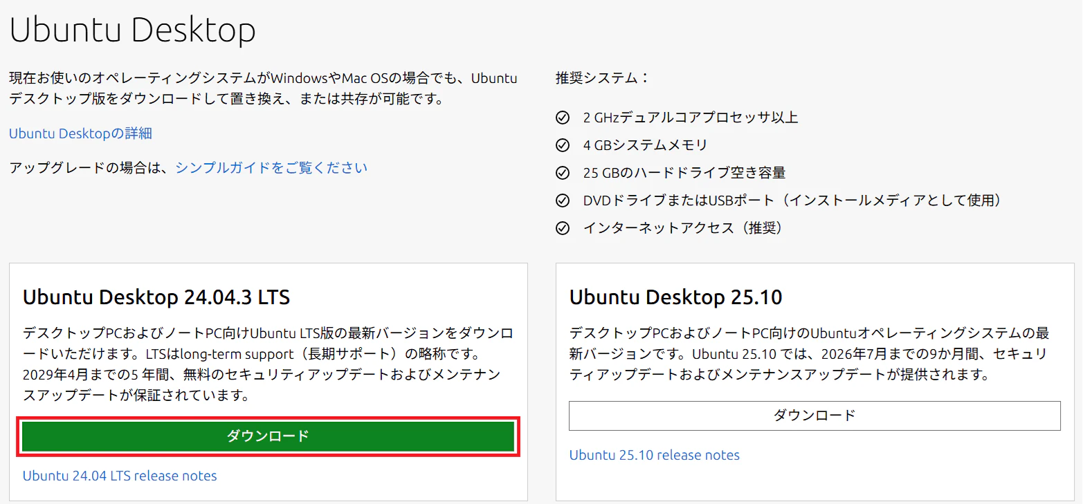Click the Ubuntu Desktop 25.10 card heading
The height and width of the screenshot is (504, 1083).
(676, 297)
